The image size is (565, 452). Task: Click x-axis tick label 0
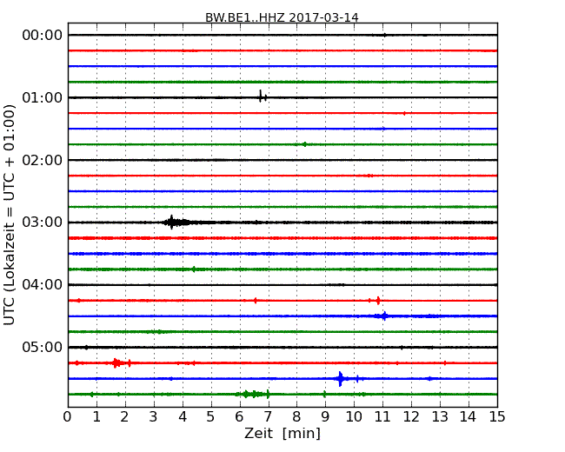click(68, 417)
